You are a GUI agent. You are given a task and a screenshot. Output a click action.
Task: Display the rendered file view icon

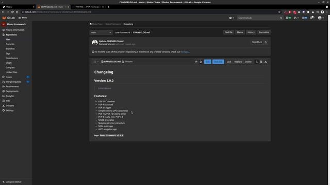[201, 62]
